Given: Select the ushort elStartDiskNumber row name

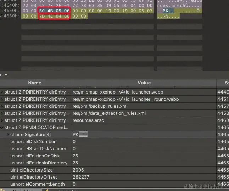Looking at the screenshot, I should point(38,148).
